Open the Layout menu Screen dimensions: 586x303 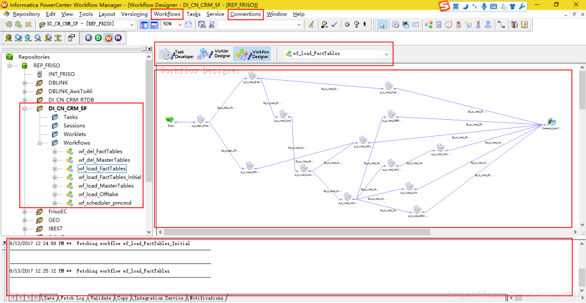(107, 14)
